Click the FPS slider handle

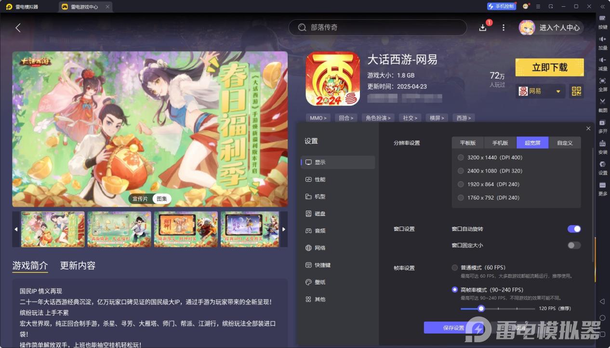tap(481, 308)
